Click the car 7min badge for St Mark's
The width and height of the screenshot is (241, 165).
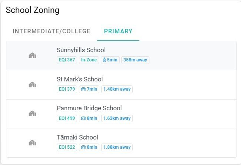click(x=89, y=89)
